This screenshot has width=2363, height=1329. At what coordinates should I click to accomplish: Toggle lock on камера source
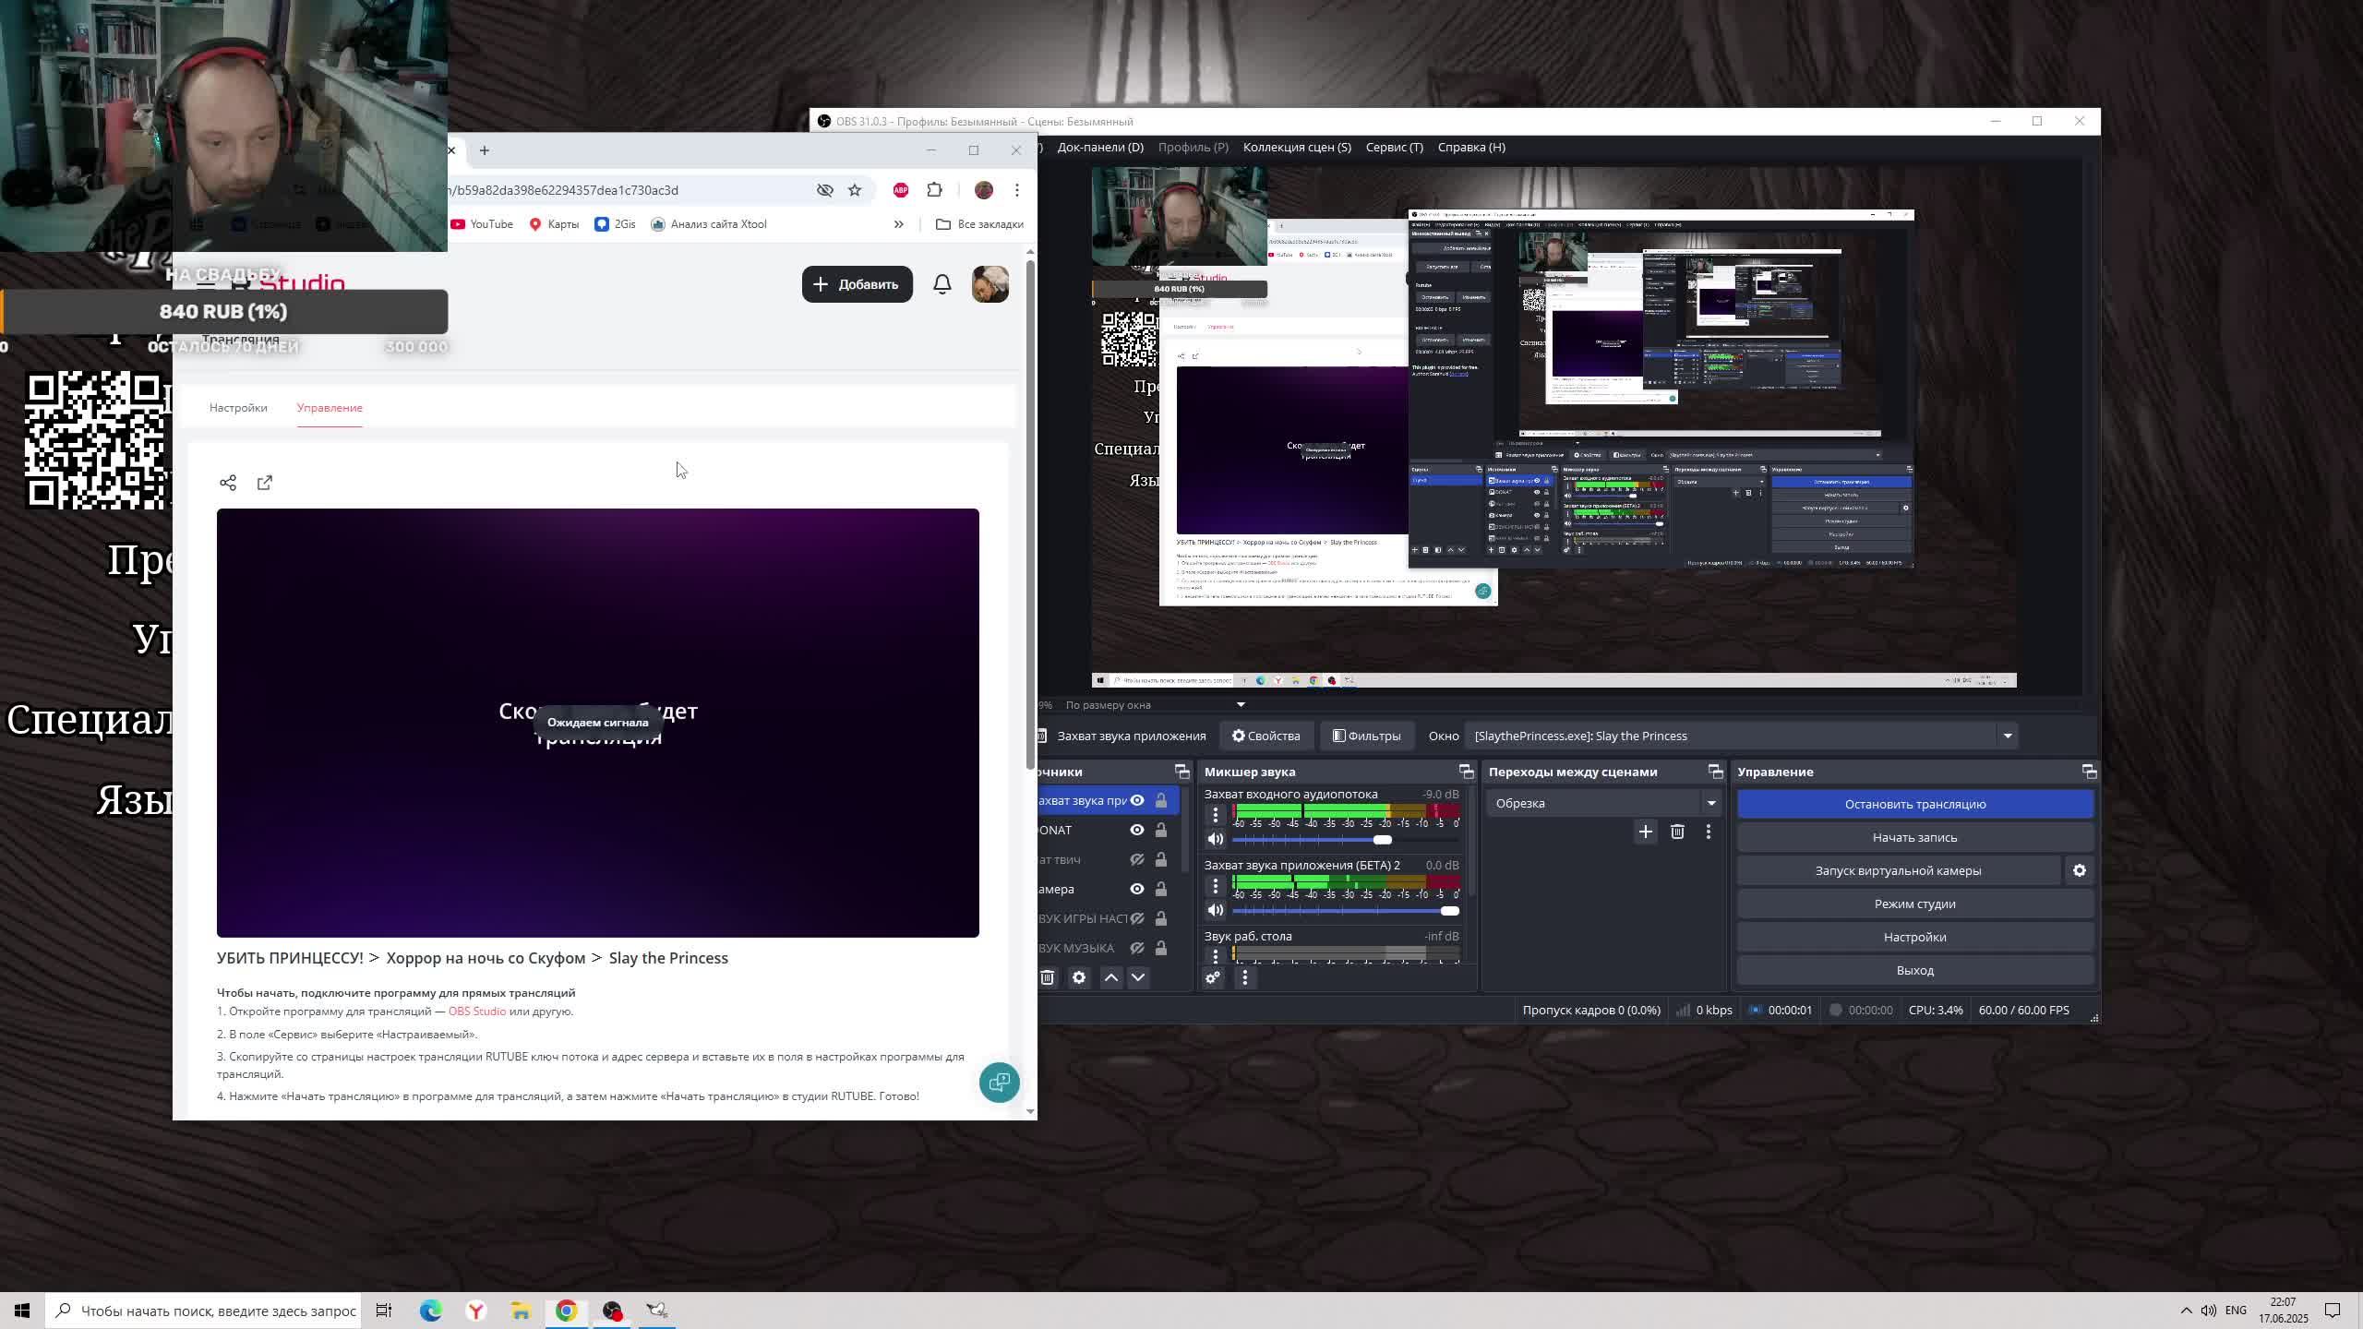tap(1160, 889)
